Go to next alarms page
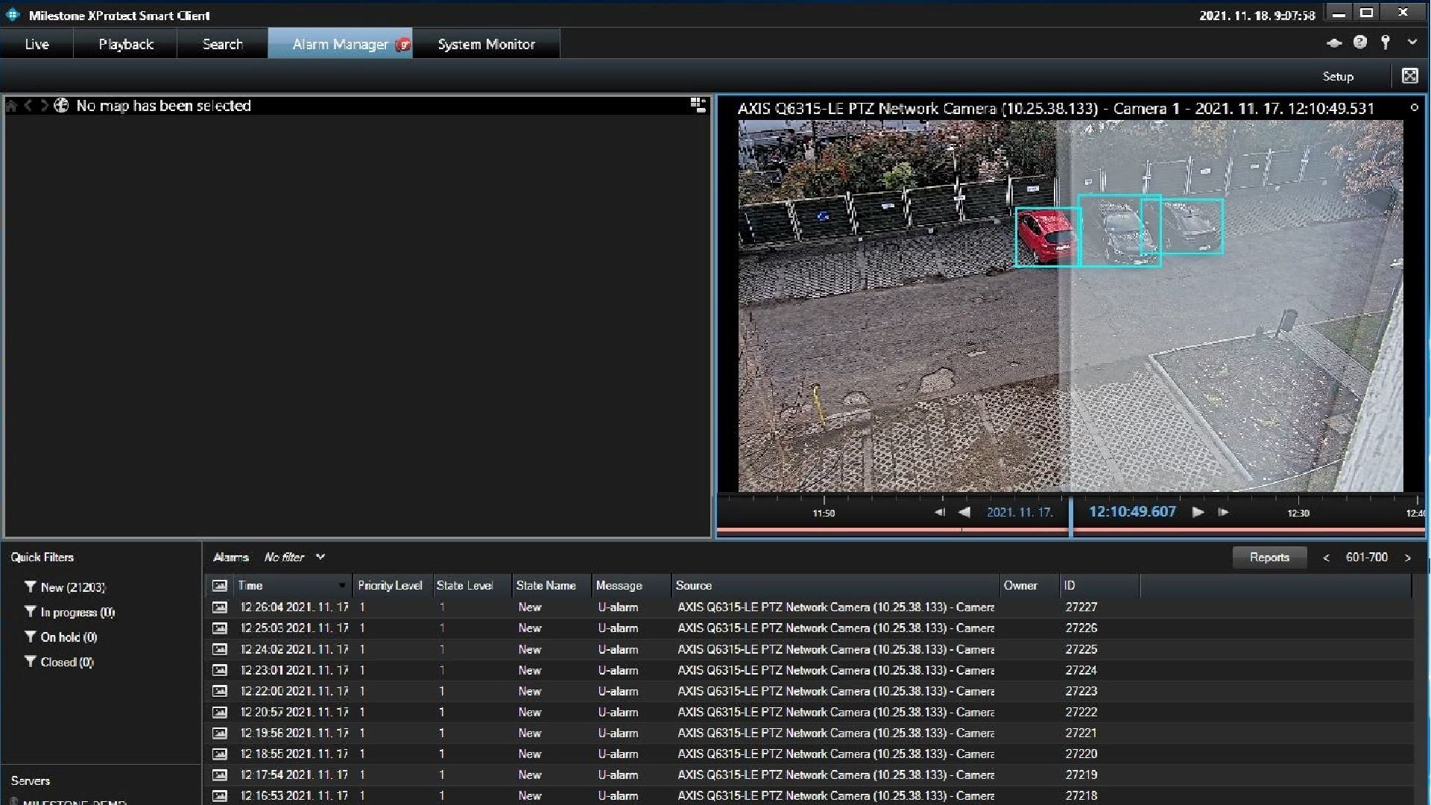The image size is (1431, 805). 1408,558
